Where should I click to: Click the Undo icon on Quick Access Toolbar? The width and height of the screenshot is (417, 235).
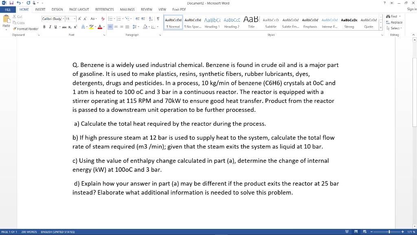18,2
